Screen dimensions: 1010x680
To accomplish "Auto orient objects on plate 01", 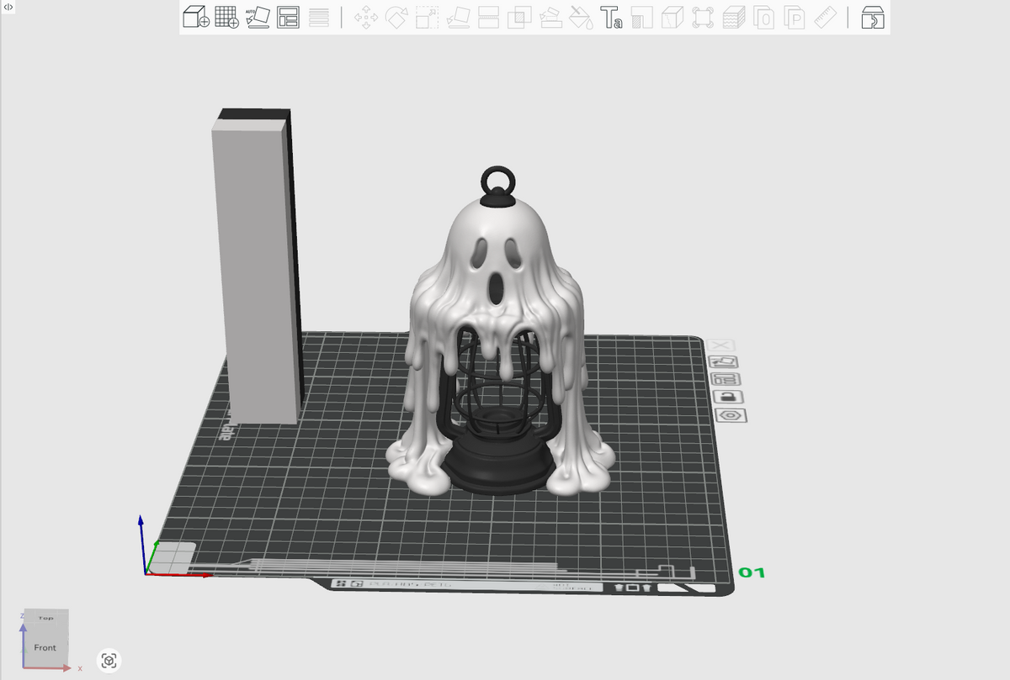I will [724, 362].
